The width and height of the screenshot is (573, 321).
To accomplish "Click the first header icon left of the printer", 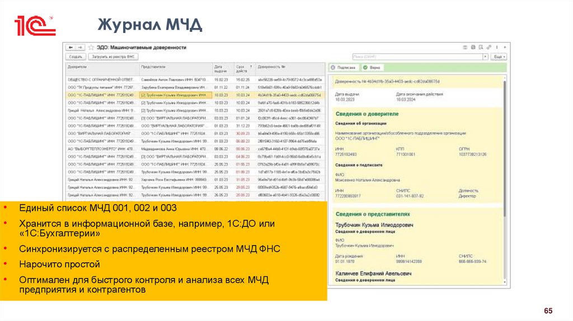I will 465,48.
